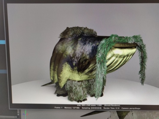This screenshot has width=159, height=119.
Task: Click the 'Camera: perspShape' status entry
Action: [131, 108]
